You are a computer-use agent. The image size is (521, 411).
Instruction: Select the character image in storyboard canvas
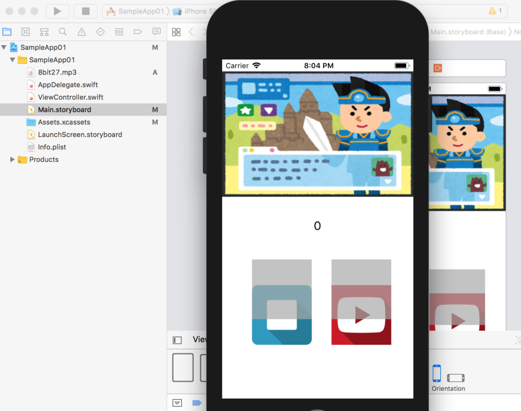[x=467, y=152]
